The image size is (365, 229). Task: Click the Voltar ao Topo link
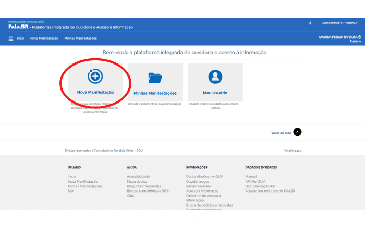pyautogui.click(x=281, y=133)
